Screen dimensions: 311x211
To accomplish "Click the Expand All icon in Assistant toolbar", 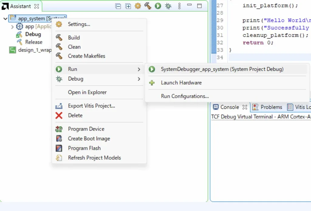I will [x=128, y=6].
